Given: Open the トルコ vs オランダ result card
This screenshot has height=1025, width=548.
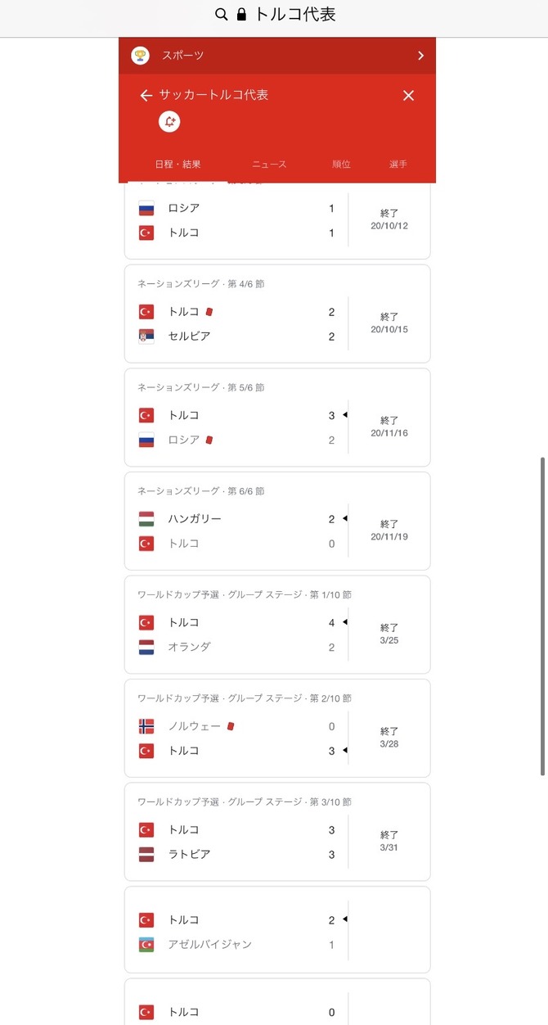Looking at the screenshot, I should coord(276,625).
